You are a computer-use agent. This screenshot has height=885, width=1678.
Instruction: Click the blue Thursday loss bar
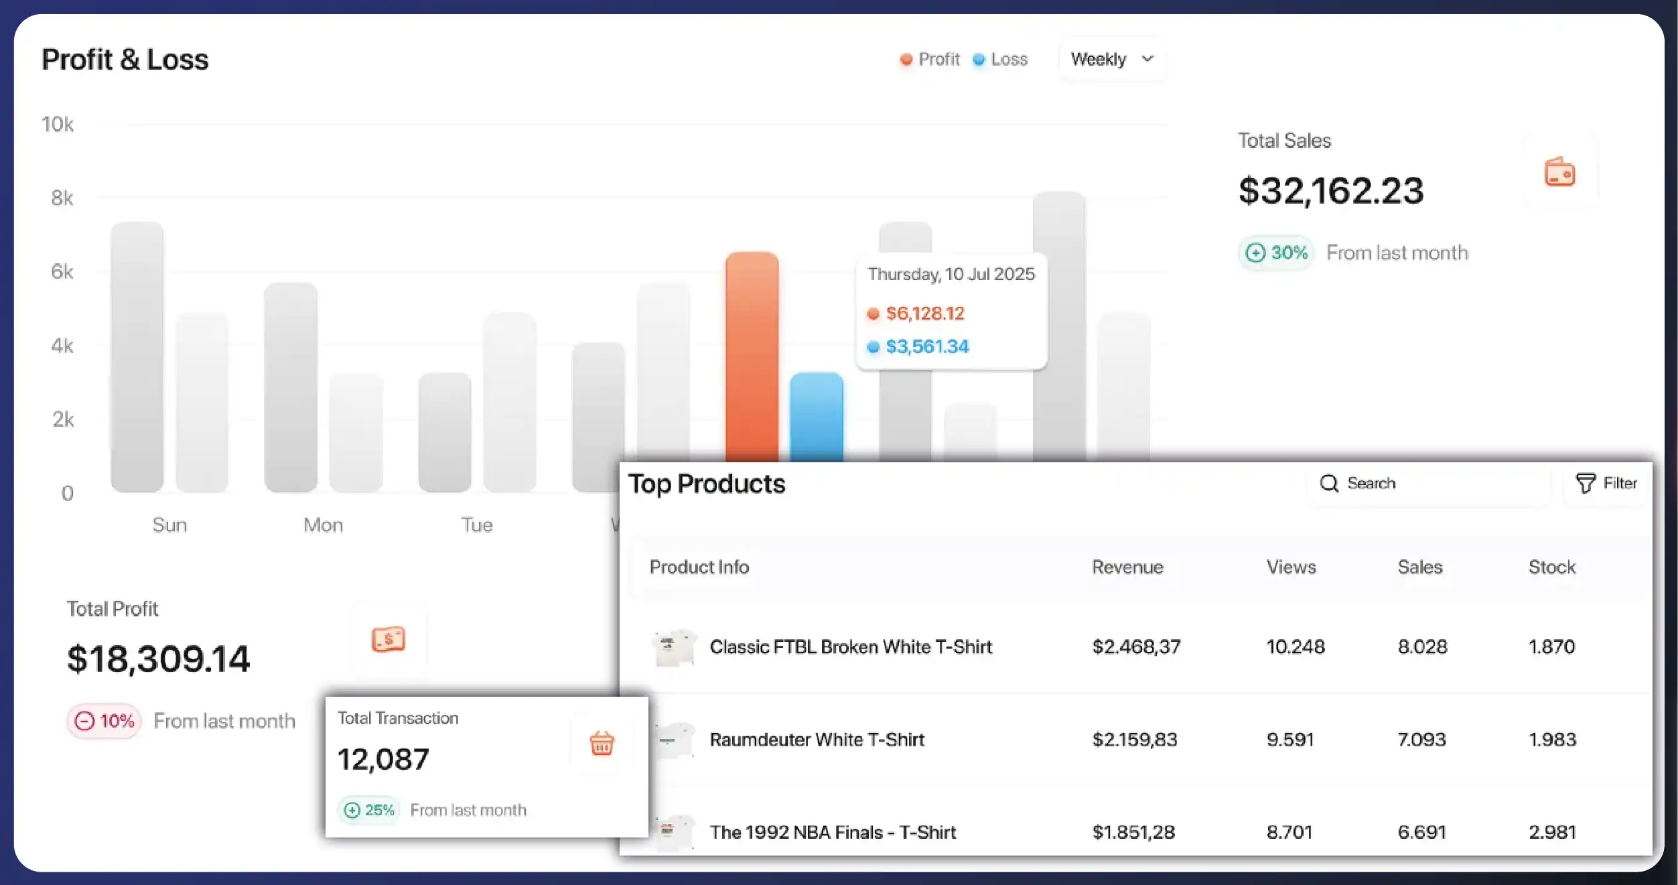(x=816, y=415)
